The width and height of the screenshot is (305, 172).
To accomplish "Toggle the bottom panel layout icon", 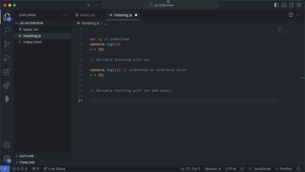I will [x=284, y=5].
